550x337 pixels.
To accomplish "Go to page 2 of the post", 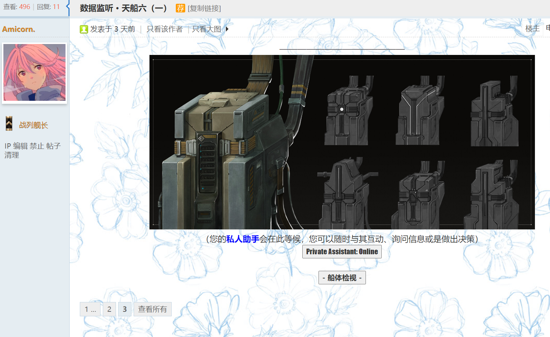I will (109, 309).
